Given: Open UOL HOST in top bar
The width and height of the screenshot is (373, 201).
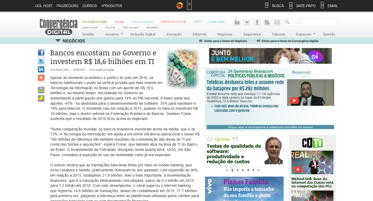Looking at the screenshot, I should pyautogui.click(x=44, y=6).
